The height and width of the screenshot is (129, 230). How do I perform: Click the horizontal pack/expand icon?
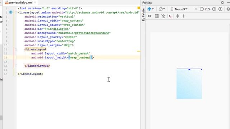click(x=177, y=16)
